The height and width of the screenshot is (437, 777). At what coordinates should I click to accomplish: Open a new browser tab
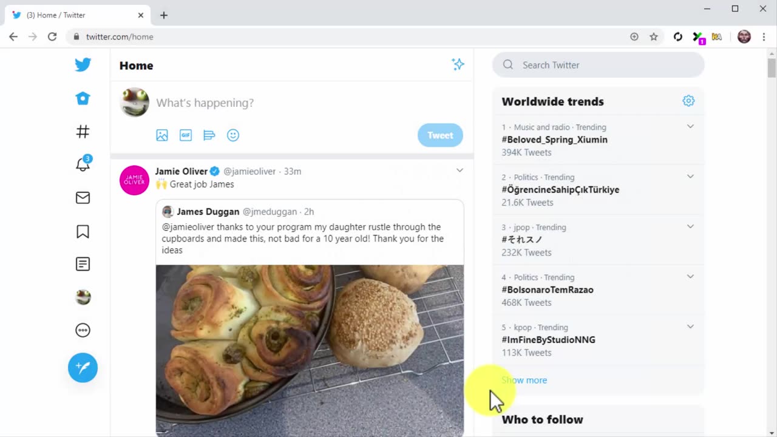tap(164, 15)
